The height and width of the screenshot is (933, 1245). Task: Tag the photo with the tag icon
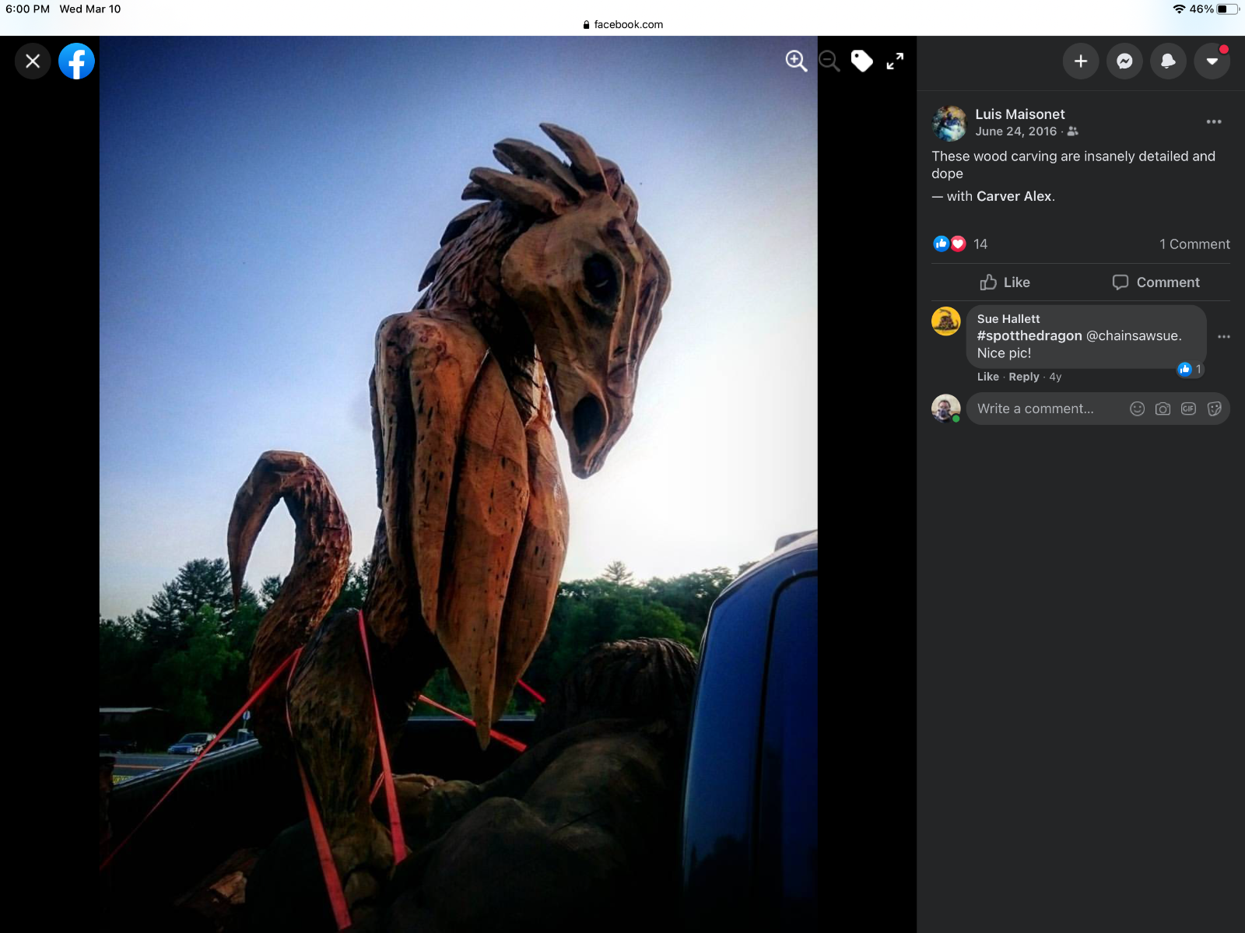click(862, 61)
